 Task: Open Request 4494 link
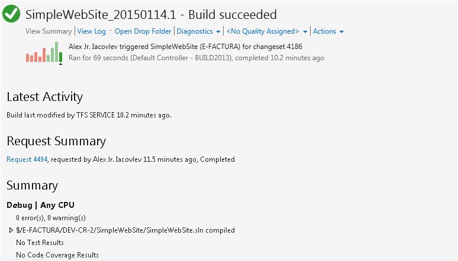coord(27,159)
